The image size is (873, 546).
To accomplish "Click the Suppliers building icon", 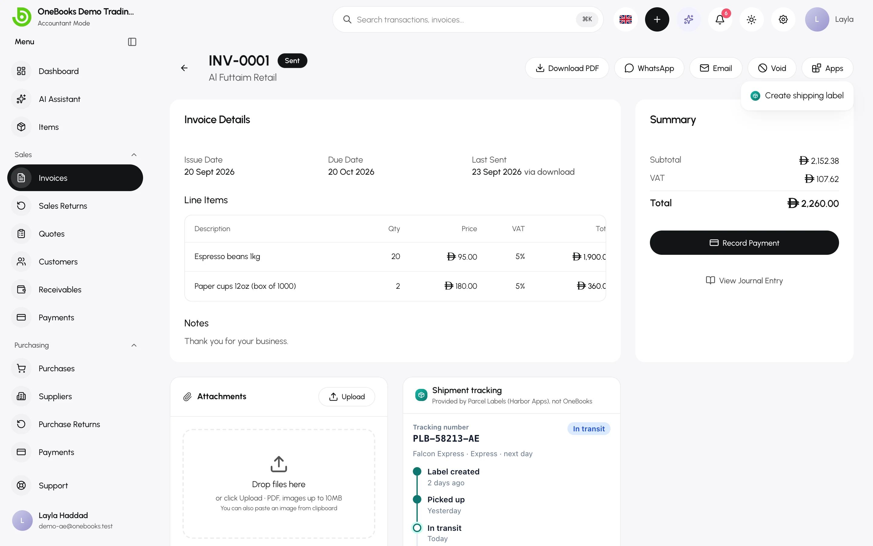I will [21, 396].
